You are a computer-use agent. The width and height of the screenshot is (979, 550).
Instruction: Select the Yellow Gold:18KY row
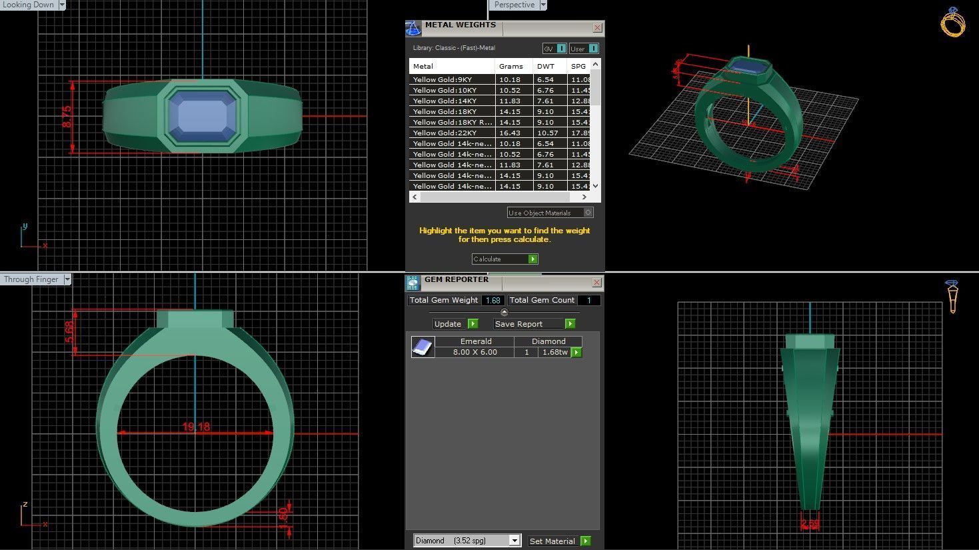(500, 111)
